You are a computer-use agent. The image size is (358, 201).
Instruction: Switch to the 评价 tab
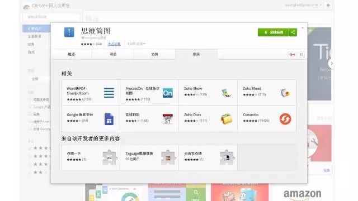click(113, 54)
